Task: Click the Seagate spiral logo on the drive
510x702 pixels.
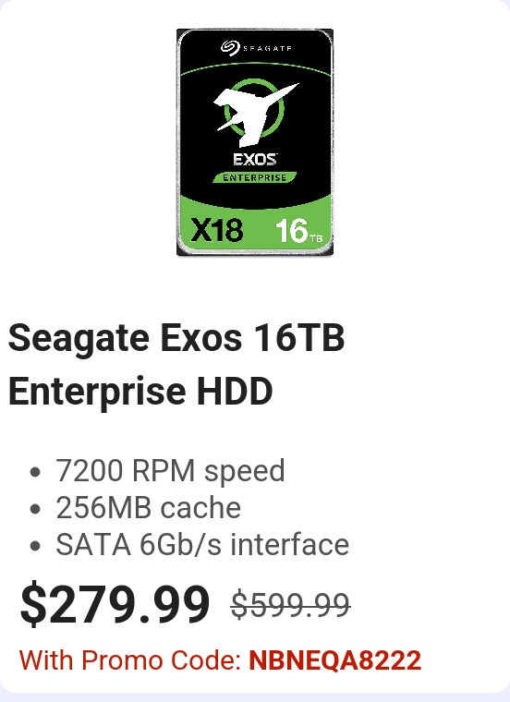Action: point(231,47)
